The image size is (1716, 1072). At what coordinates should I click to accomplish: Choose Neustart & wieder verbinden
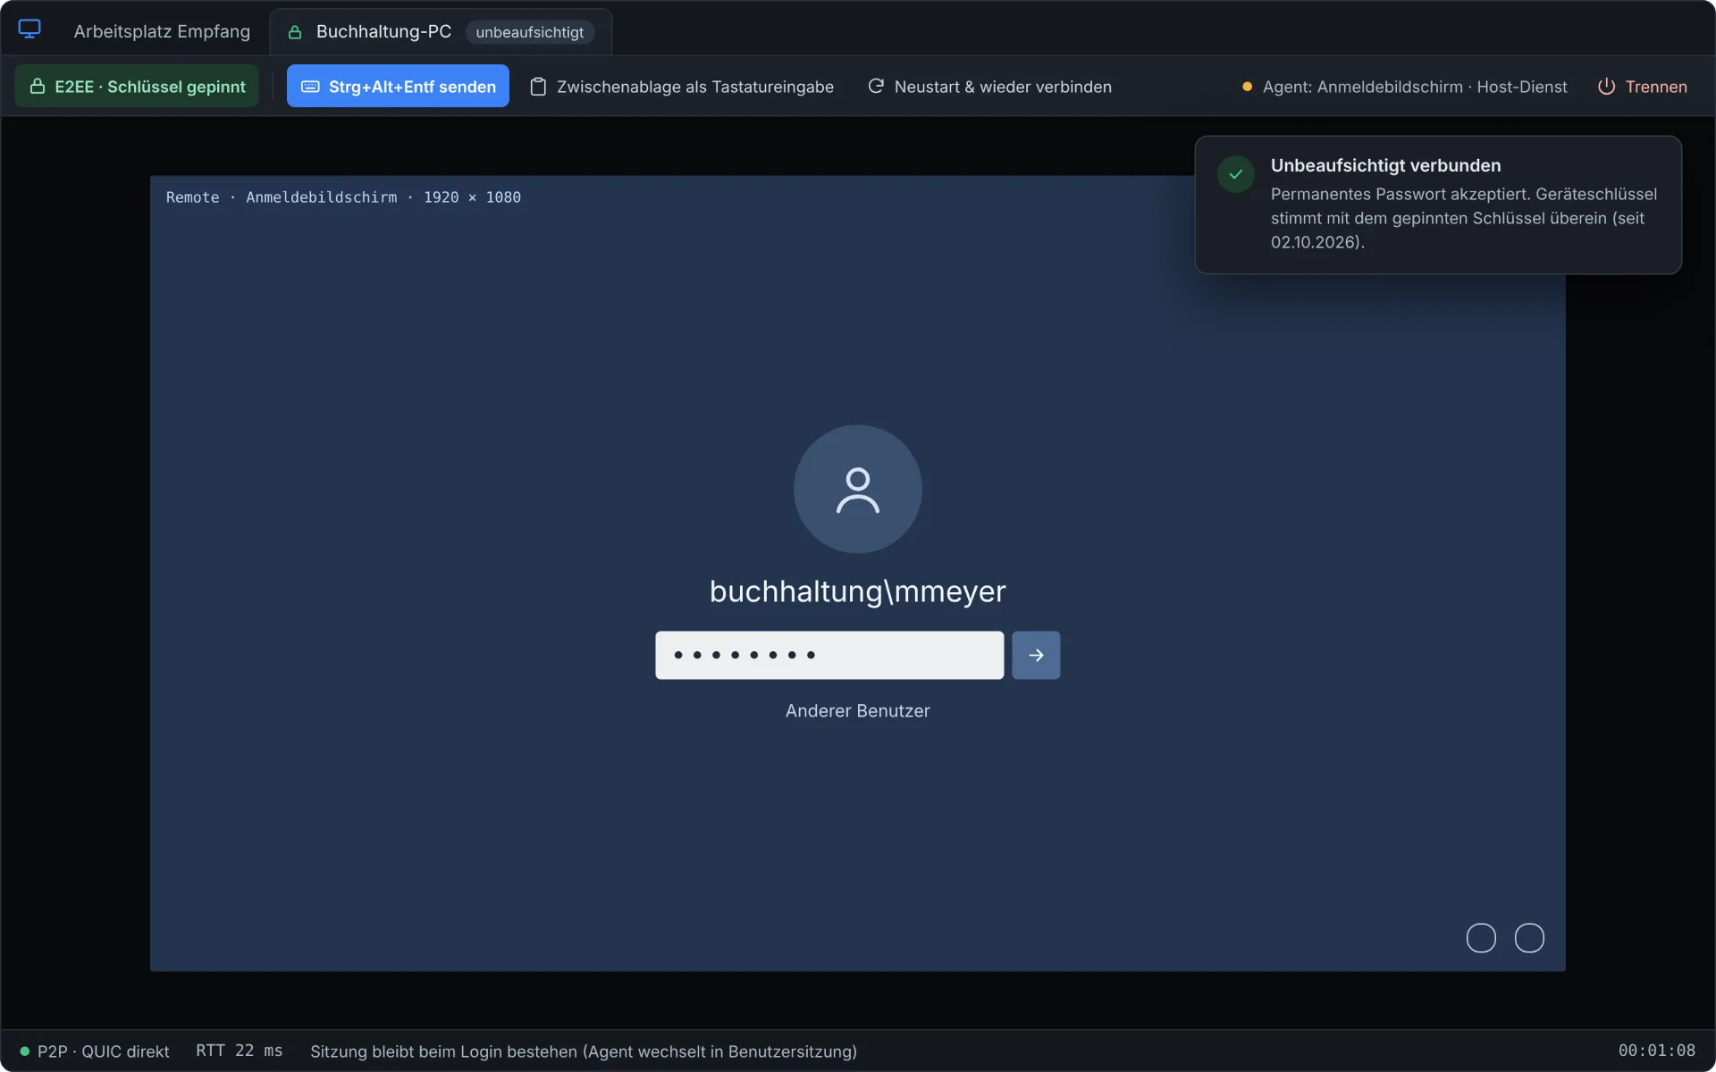(989, 86)
